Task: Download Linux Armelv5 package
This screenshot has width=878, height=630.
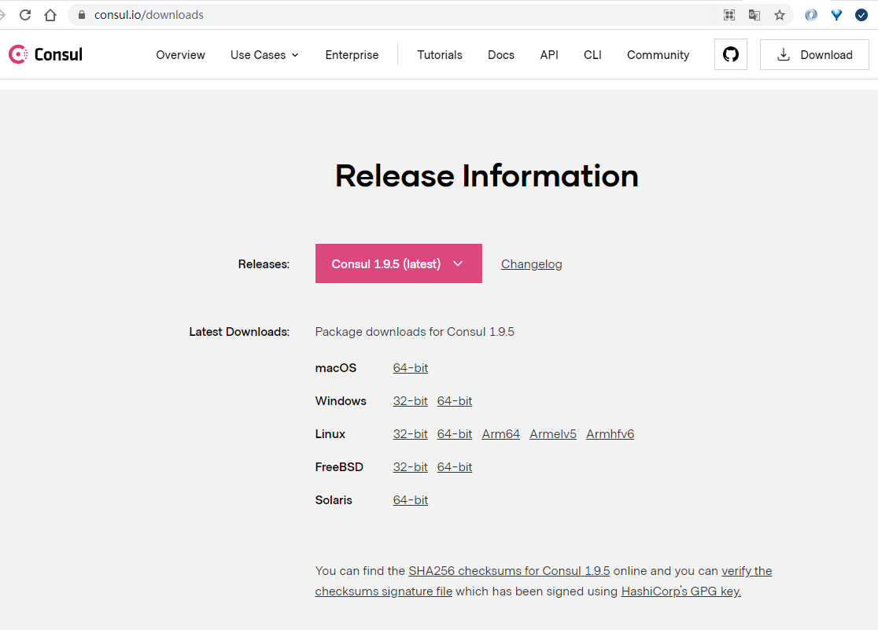Action: tap(552, 434)
